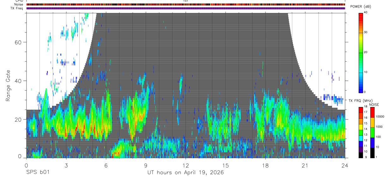The image size is (388, 179).
Task: Click the 10000 label on NOISE scale
Action: (x=379, y=116)
